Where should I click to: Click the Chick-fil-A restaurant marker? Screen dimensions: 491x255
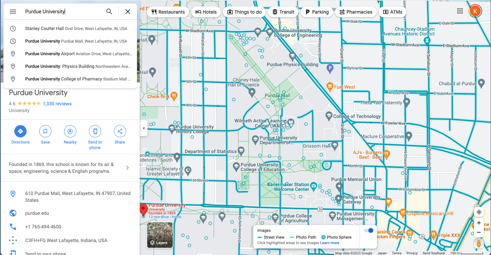174,96
